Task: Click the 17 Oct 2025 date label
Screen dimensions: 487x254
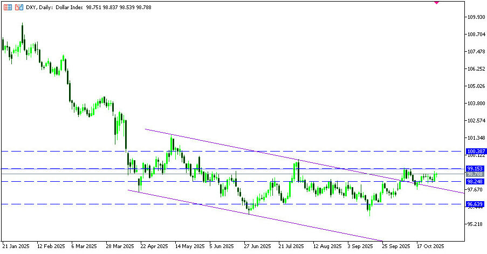Action: 431,246
